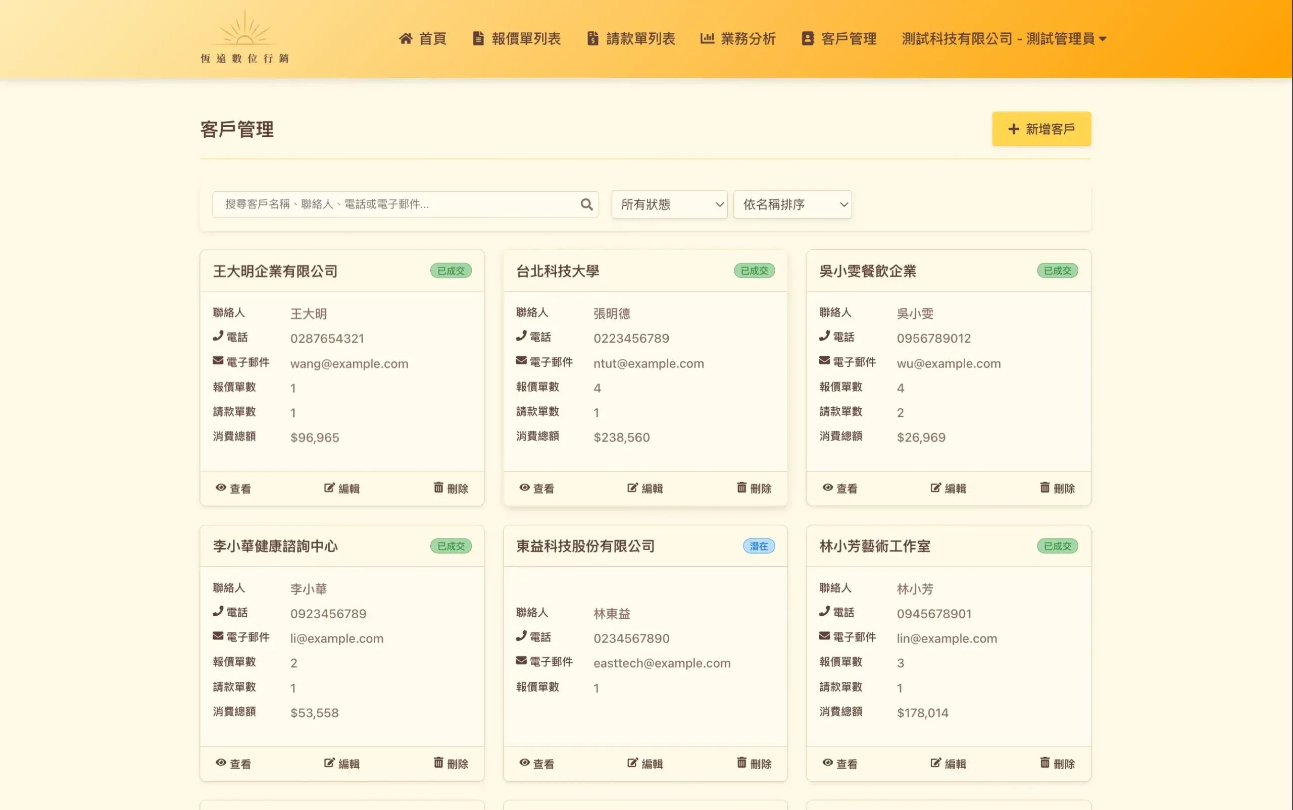This screenshot has width=1293, height=810.
Task: Open the 報價單列表 menu item
Action: point(517,38)
